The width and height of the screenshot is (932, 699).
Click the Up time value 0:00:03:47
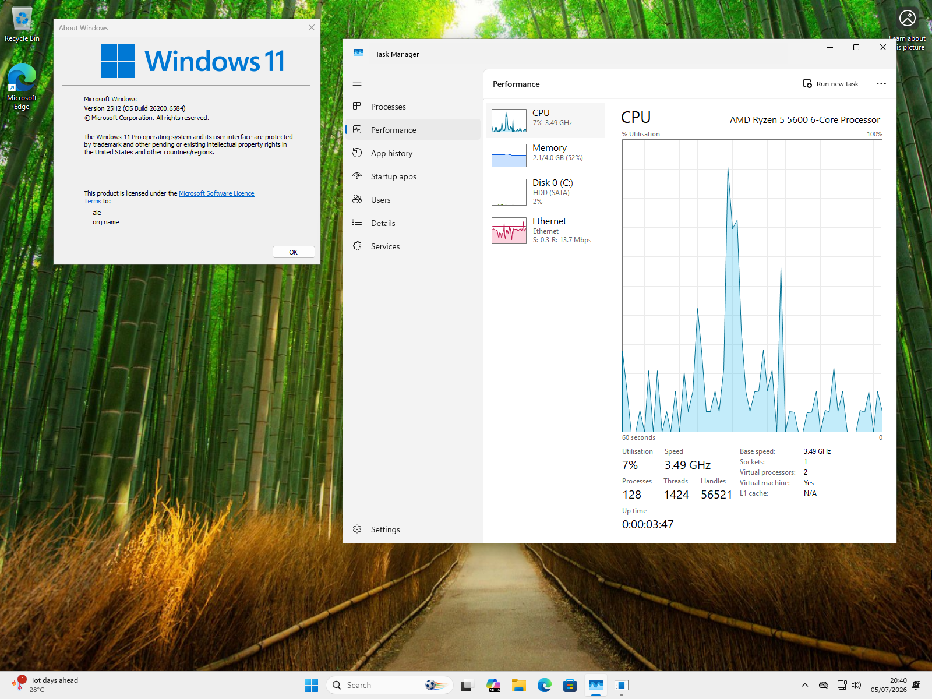[648, 524]
